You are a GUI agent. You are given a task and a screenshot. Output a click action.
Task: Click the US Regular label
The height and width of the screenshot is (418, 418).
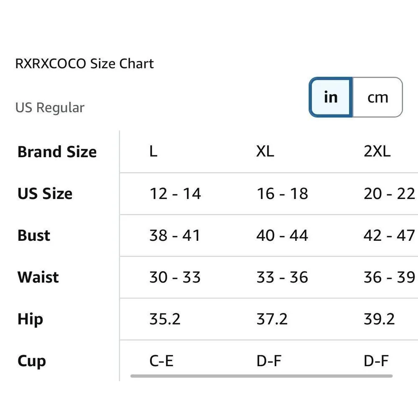pos(50,108)
